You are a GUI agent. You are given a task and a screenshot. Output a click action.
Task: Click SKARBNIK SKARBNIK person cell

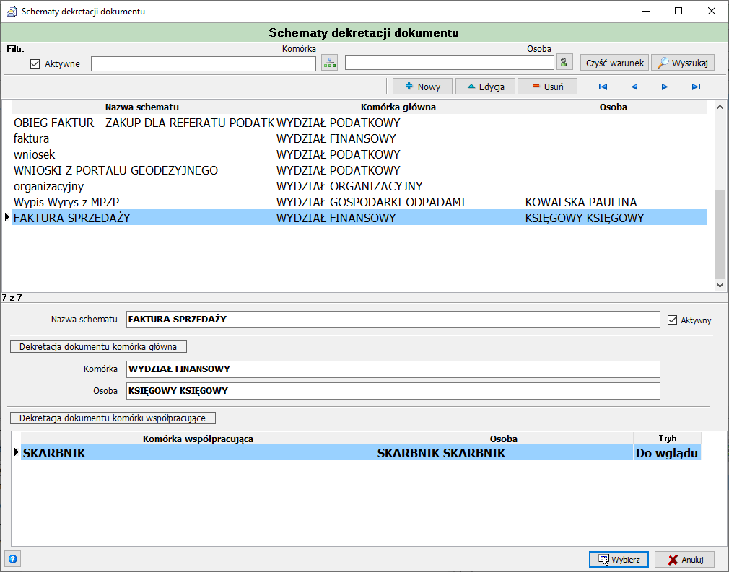(x=504, y=453)
